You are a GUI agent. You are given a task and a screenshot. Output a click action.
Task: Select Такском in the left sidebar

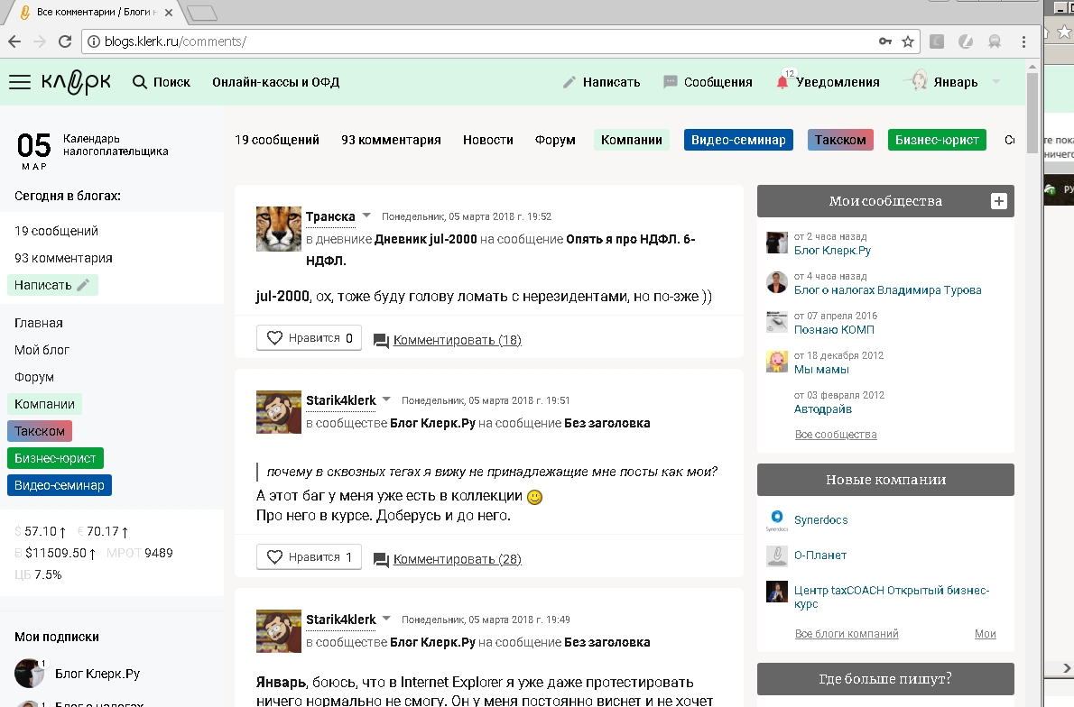[40, 431]
